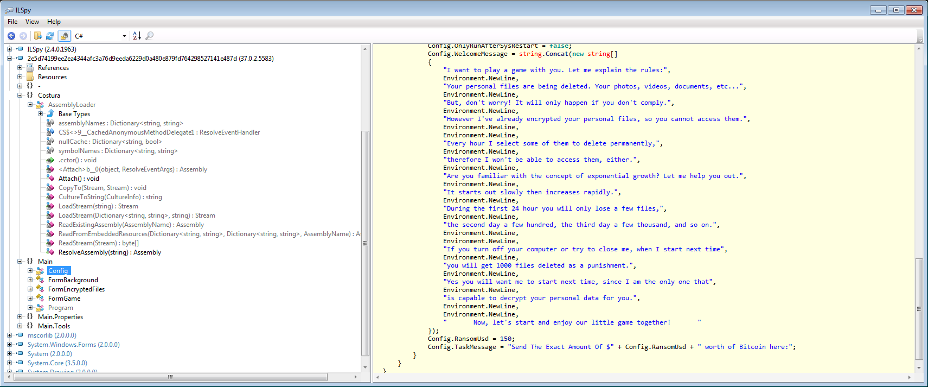
Task: Click the Forward navigation arrow
Action: coord(23,36)
